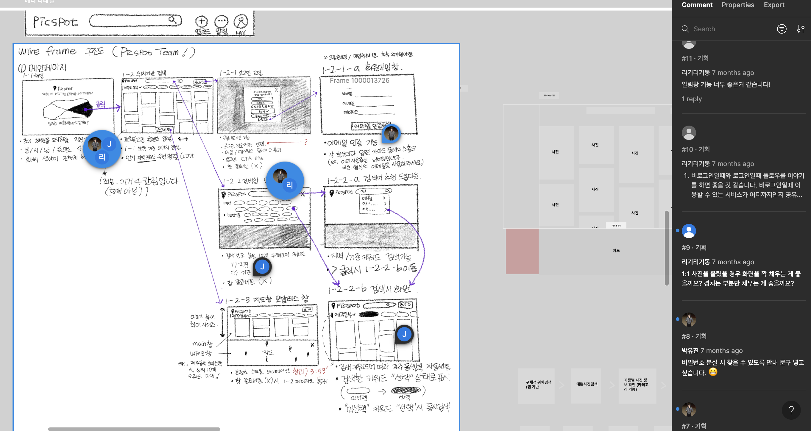Click the magnifier icon beside Search
Screen dimensions: 811x431
point(685,29)
